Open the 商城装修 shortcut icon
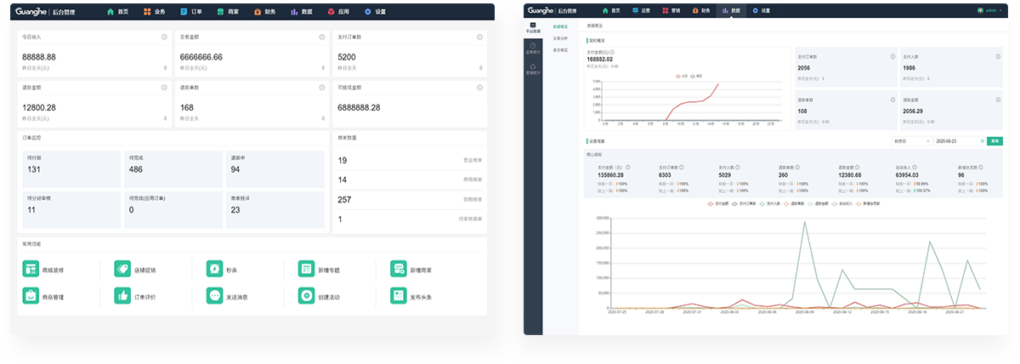The height and width of the screenshot is (364, 1020). pyautogui.click(x=31, y=270)
